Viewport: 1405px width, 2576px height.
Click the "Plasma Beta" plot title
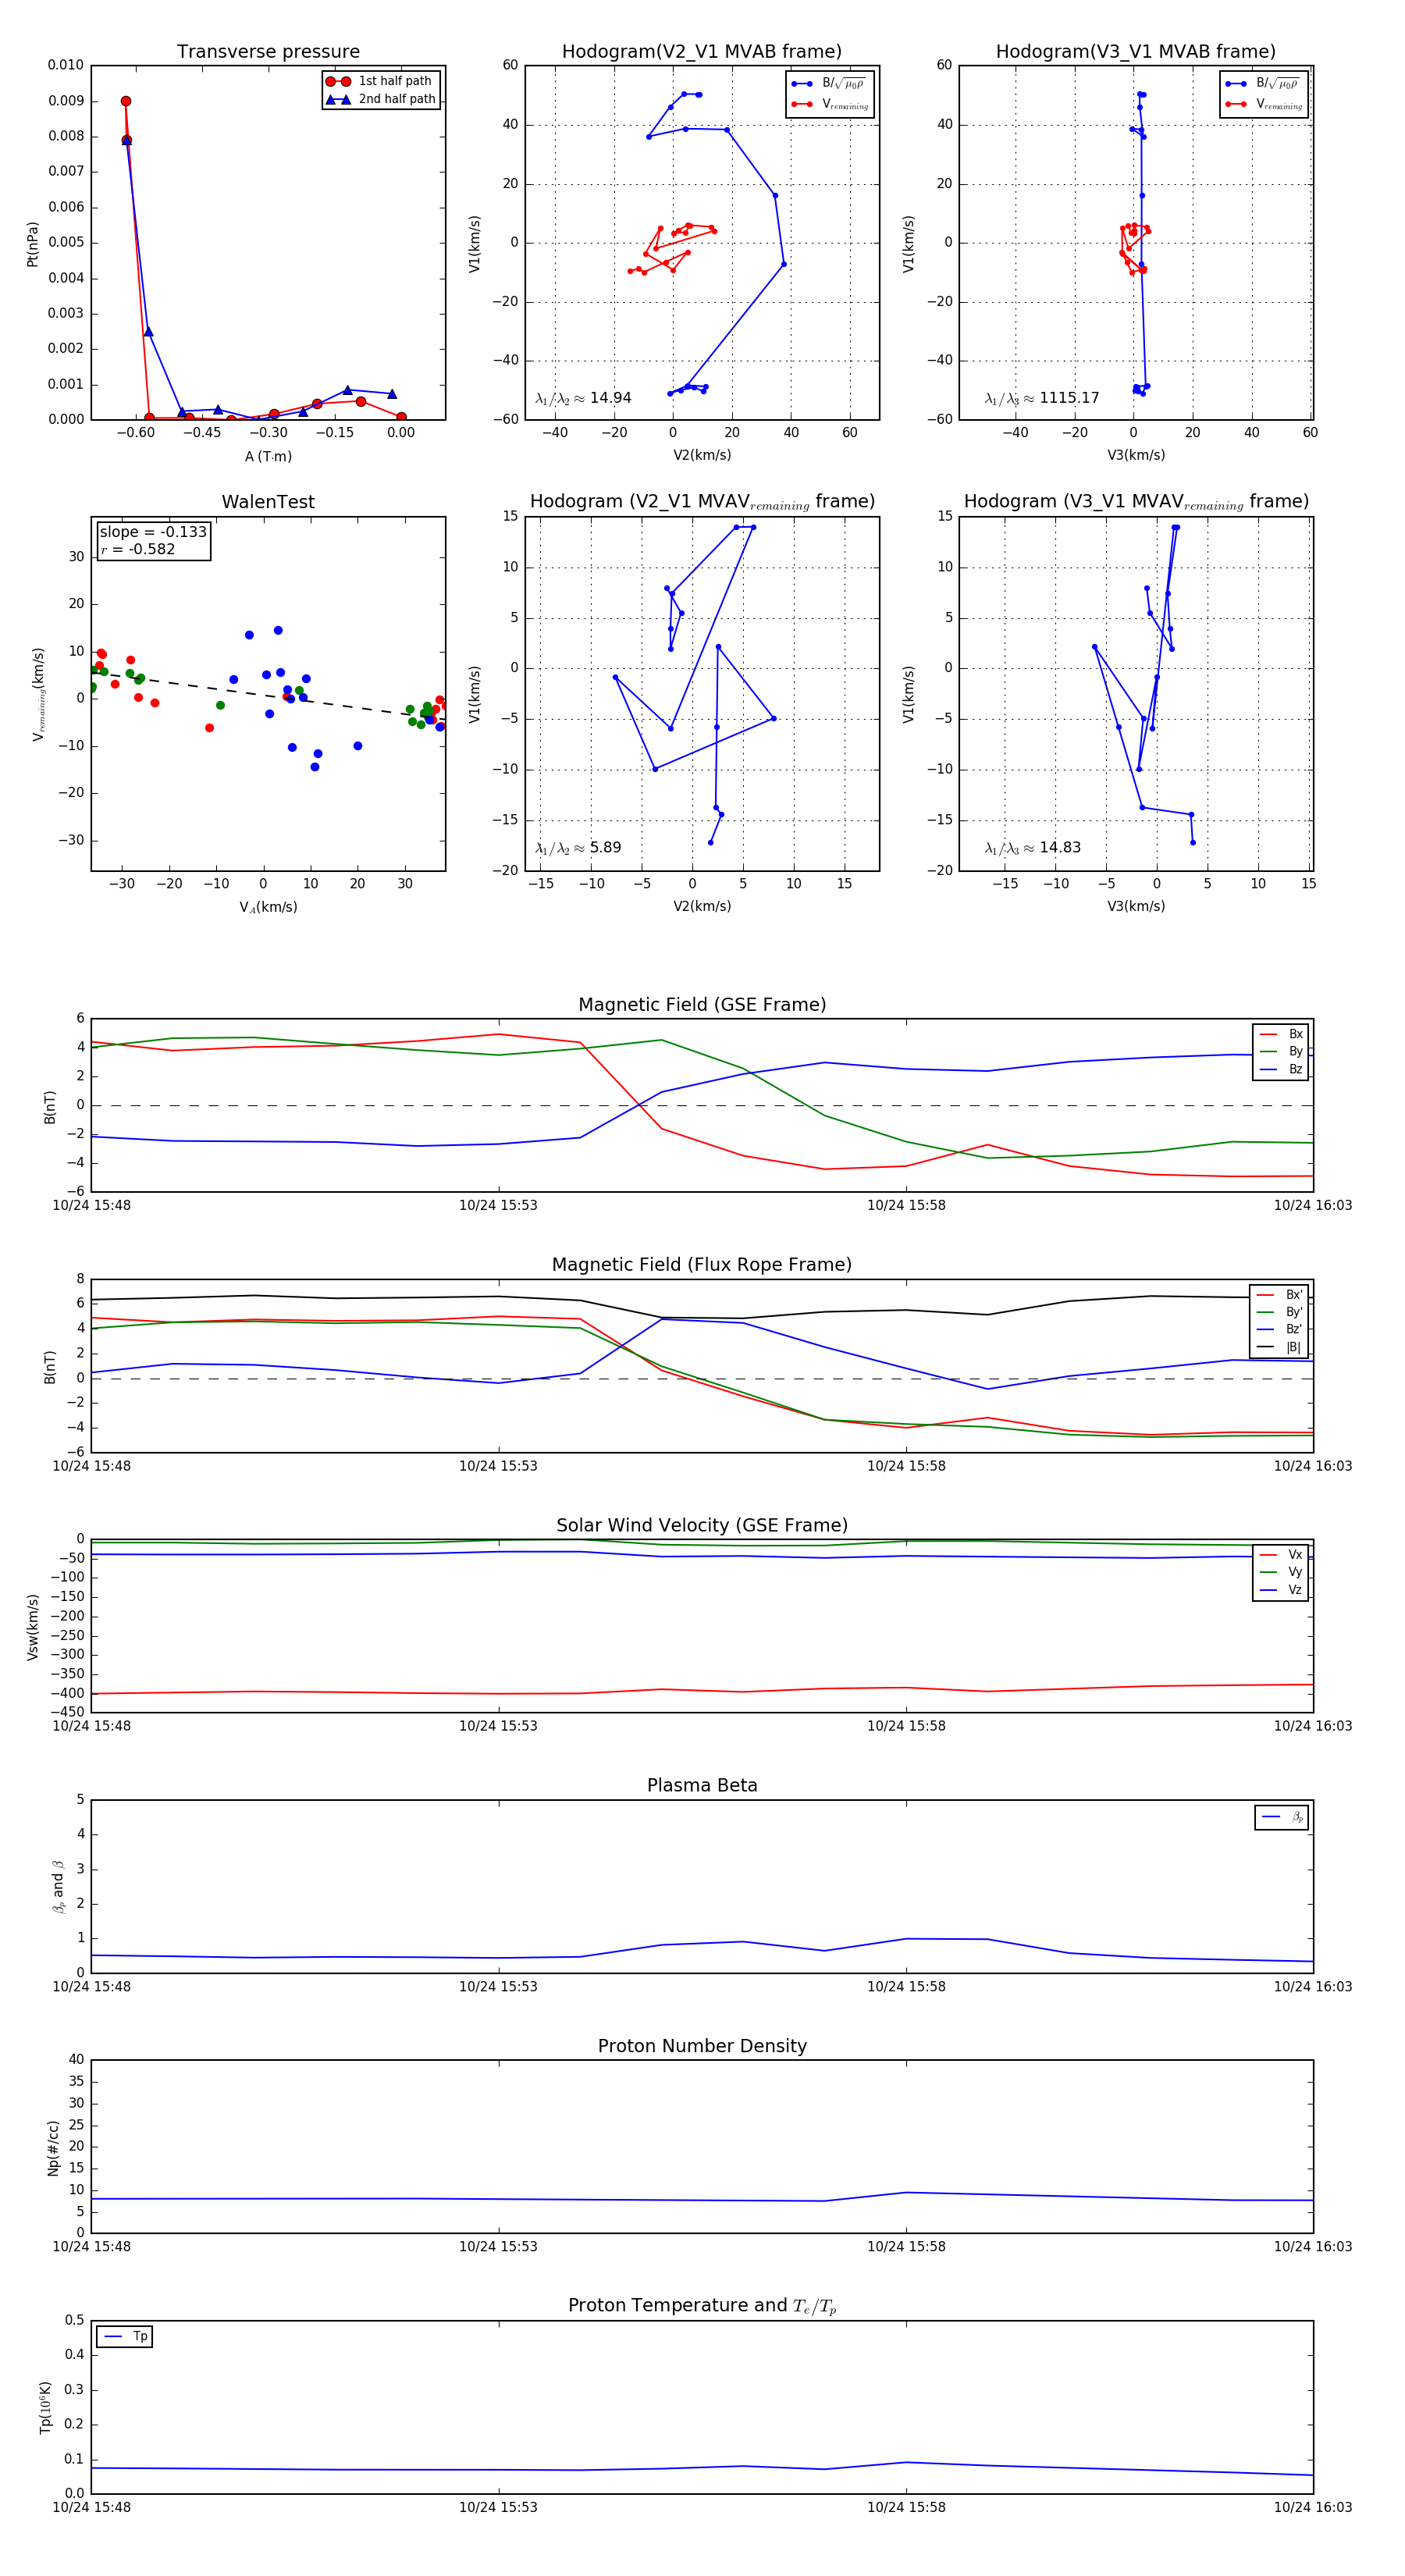tap(702, 1785)
